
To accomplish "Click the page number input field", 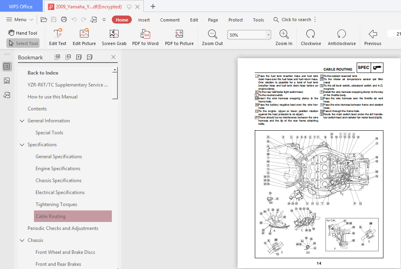I will point(394,34).
